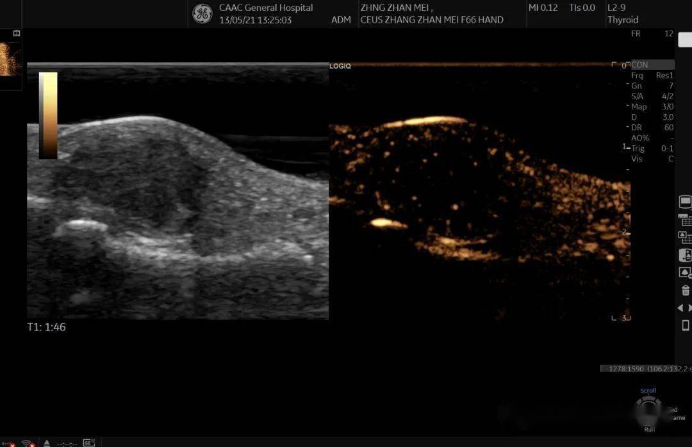Click the Thyroid preset label
Screen dimensions: 692x447
click(x=623, y=20)
